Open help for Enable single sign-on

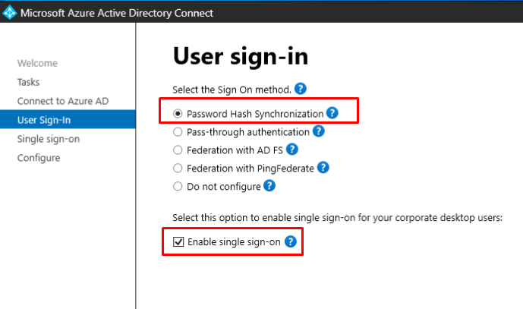click(288, 242)
